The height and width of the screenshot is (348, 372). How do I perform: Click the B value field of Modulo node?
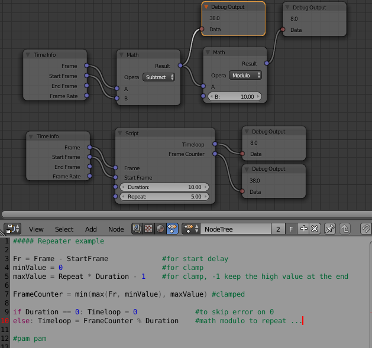tap(235, 97)
